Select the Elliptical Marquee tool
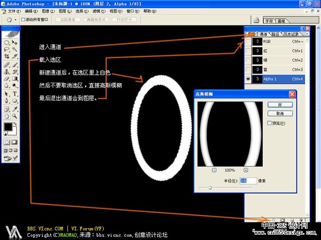Screen dimensions: 321x240 point(6,43)
